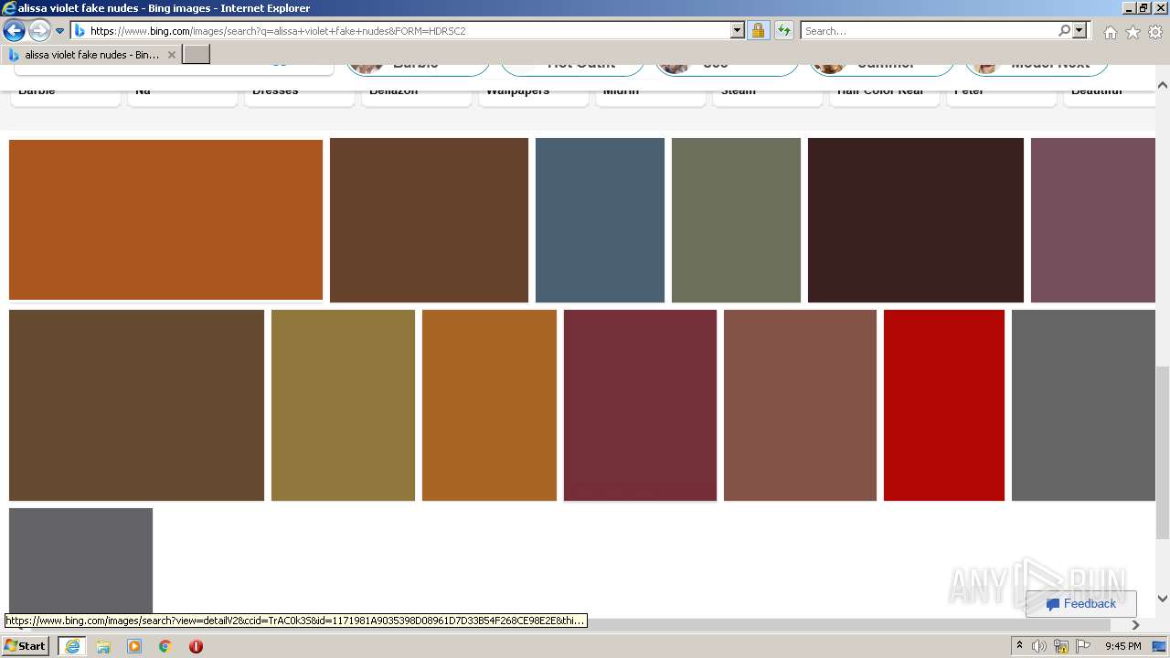Open Windows Explorer from the taskbar

click(x=103, y=646)
